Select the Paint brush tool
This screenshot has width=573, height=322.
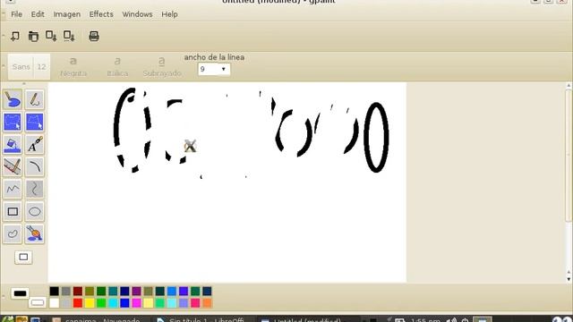[35, 233]
